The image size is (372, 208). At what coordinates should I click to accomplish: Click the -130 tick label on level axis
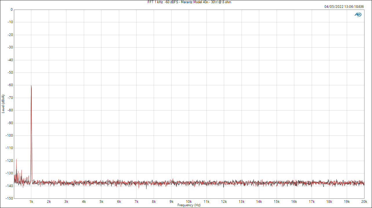tap(9, 173)
